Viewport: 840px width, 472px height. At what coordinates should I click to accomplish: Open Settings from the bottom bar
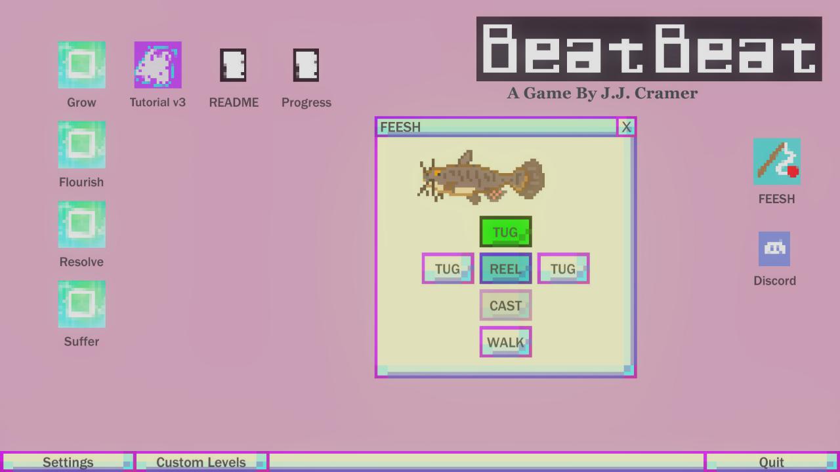(68, 462)
